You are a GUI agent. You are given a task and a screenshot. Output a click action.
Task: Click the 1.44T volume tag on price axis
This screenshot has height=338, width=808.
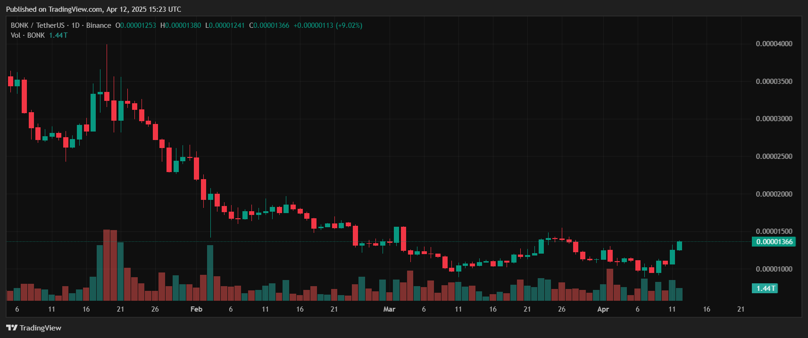tap(765, 288)
